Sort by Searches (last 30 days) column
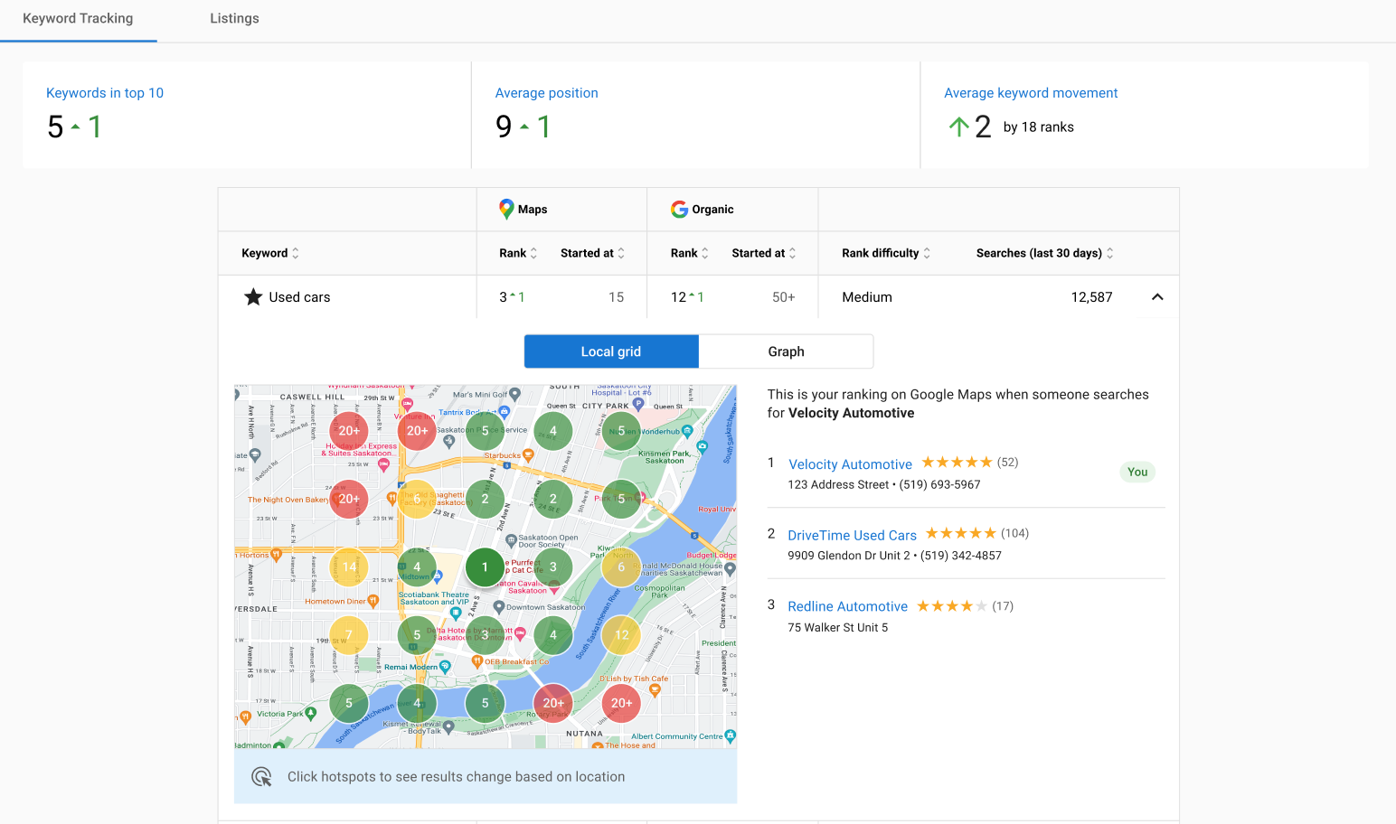The width and height of the screenshot is (1396, 824). point(1045,253)
